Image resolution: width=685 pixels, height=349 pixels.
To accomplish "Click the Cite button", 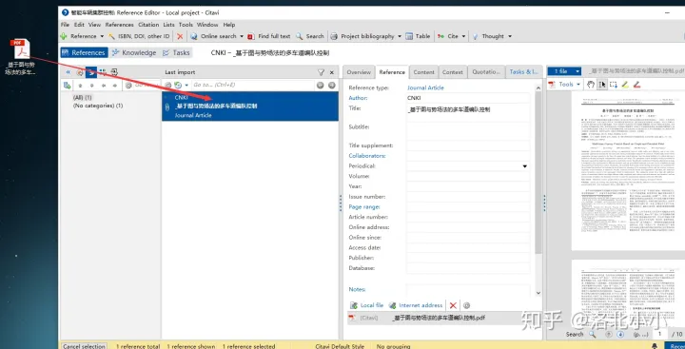I will coord(448,36).
